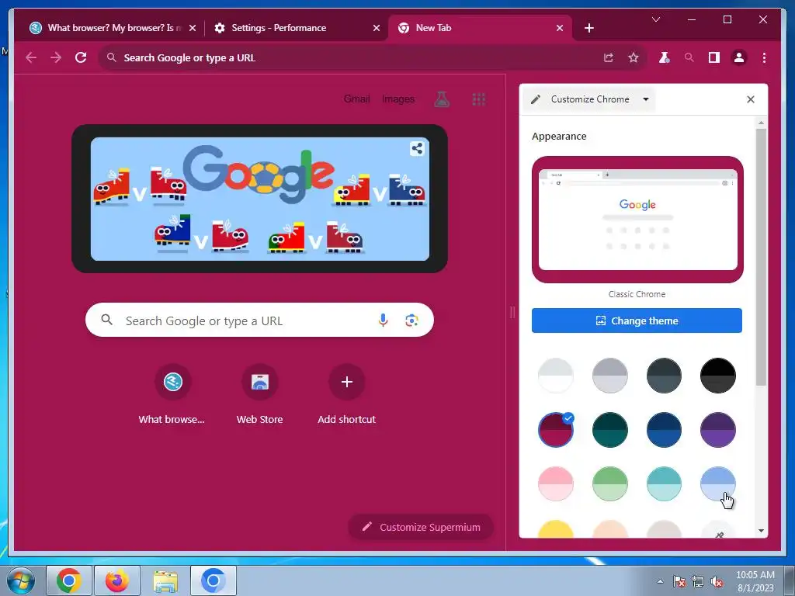Open the Images link
This screenshot has width=795, height=596.
[x=398, y=99]
